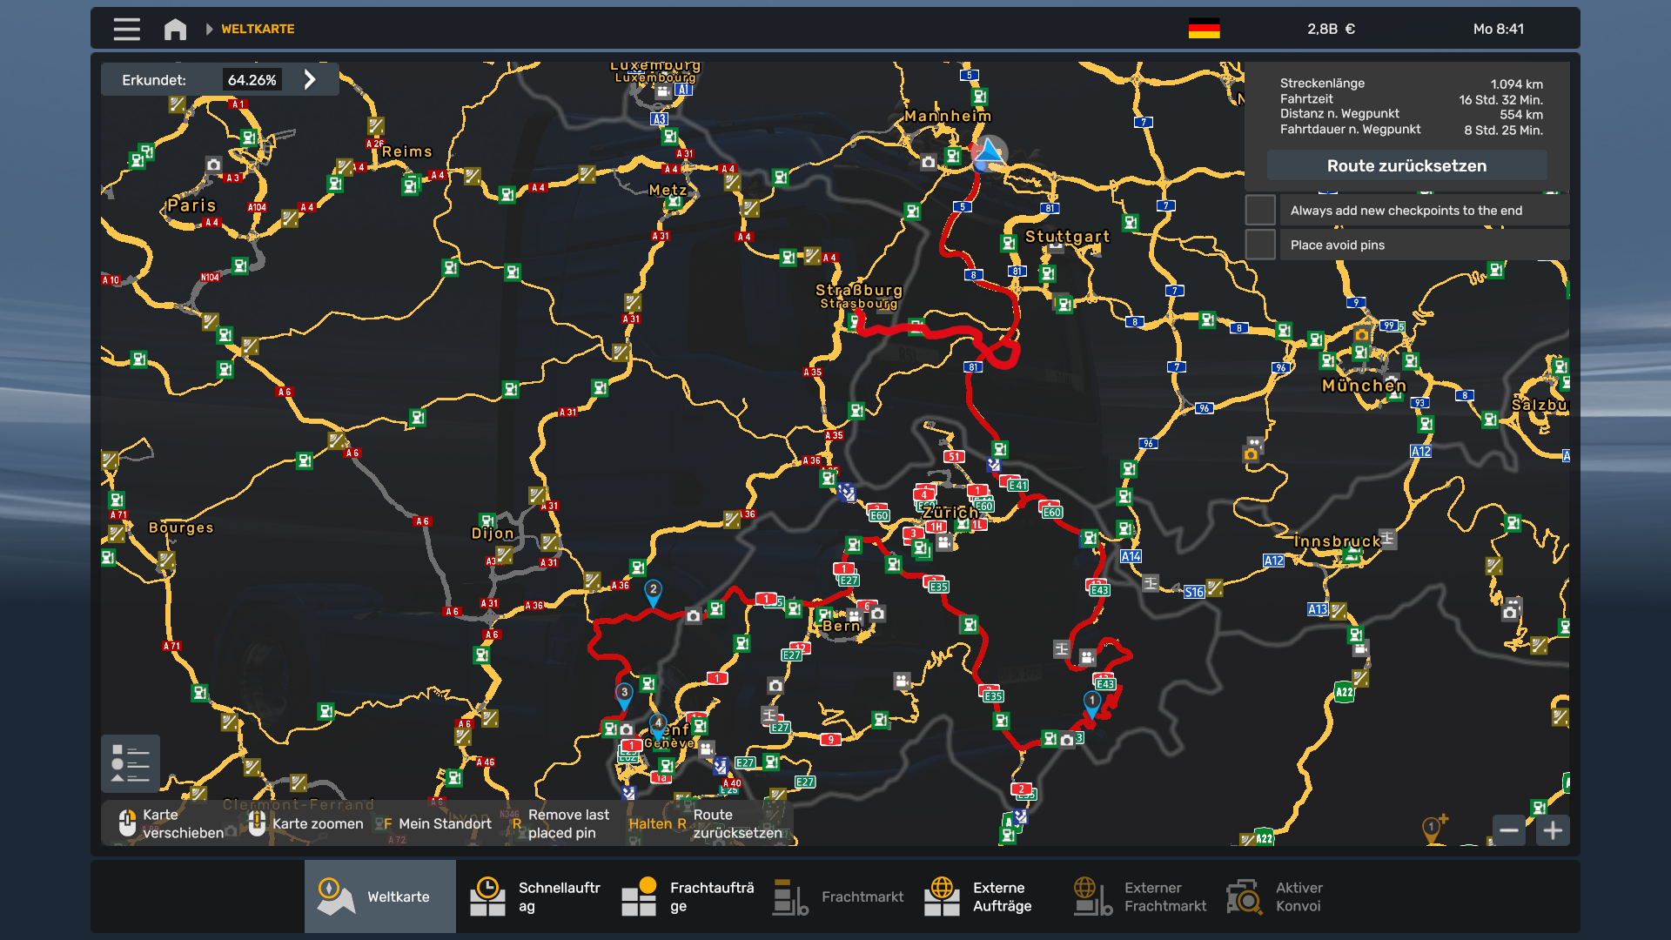
Task: Open the hamburger main menu
Action: point(126,29)
